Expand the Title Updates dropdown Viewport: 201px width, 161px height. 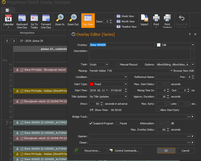(x=126, y=97)
